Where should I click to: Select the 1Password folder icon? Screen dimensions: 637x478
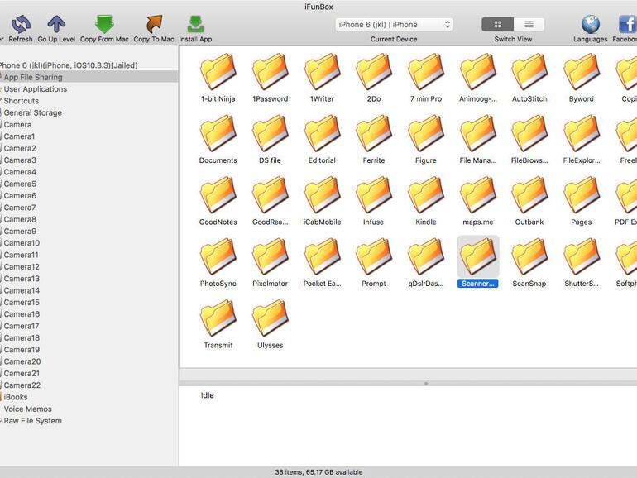coord(271,73)
